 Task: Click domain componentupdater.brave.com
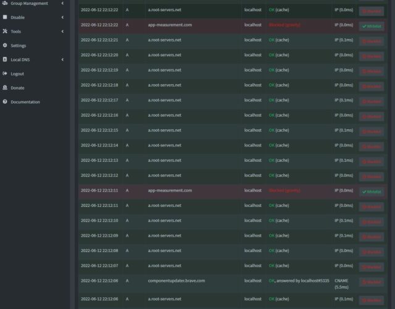(177, 281)
